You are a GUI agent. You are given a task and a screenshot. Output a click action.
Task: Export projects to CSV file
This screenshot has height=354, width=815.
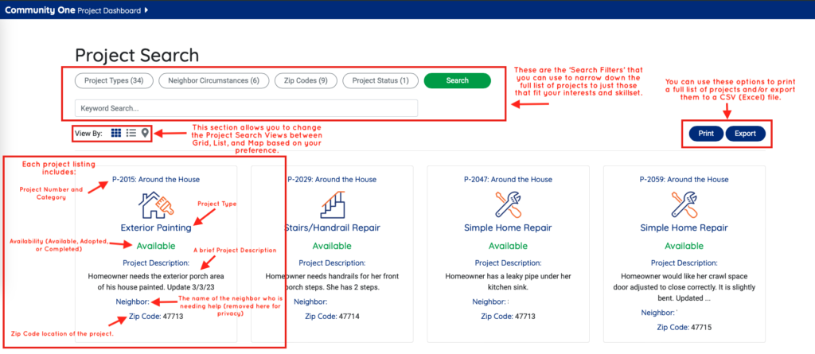coord(745,134)
